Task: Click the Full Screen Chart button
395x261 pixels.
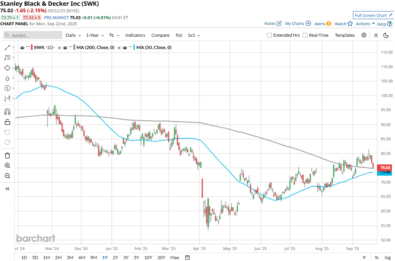Action: (373, 15)
